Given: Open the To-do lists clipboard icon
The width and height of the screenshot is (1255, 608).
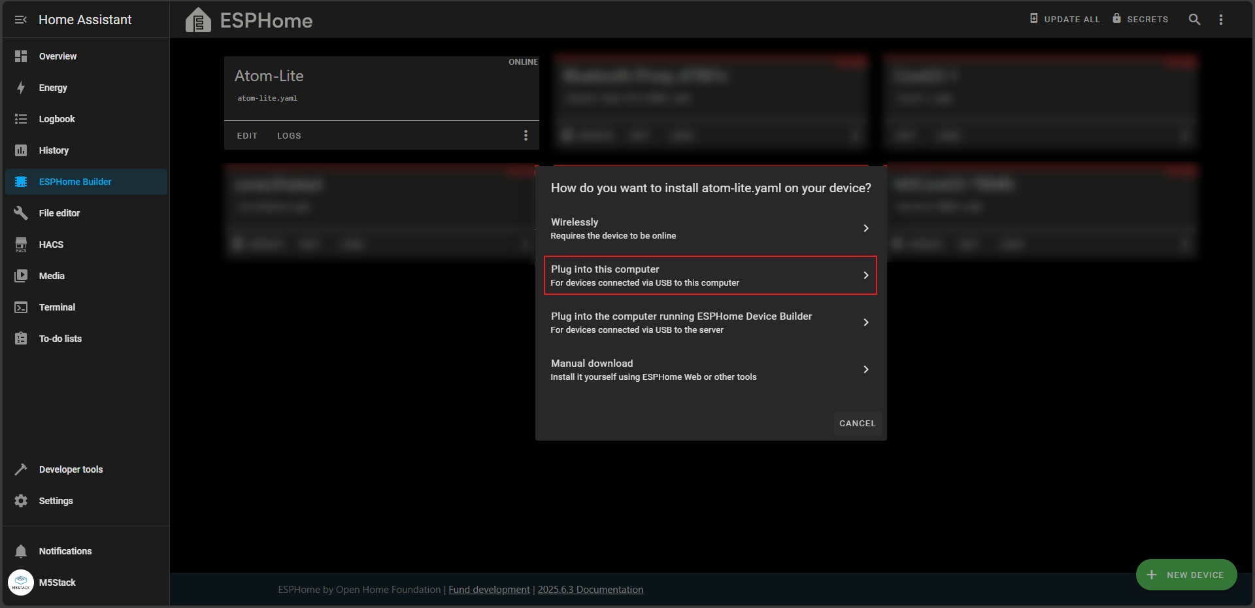Looking at the screenshot, I should [x=21, y=339].
